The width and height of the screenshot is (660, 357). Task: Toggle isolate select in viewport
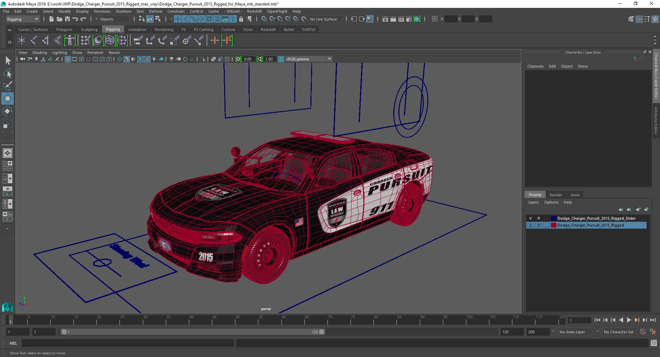tap(203, 59)
